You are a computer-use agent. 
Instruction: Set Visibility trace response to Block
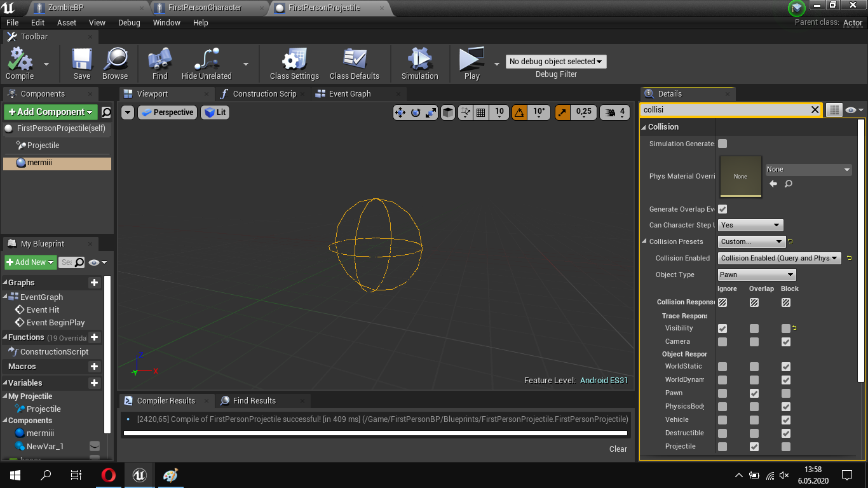[786, 329]
